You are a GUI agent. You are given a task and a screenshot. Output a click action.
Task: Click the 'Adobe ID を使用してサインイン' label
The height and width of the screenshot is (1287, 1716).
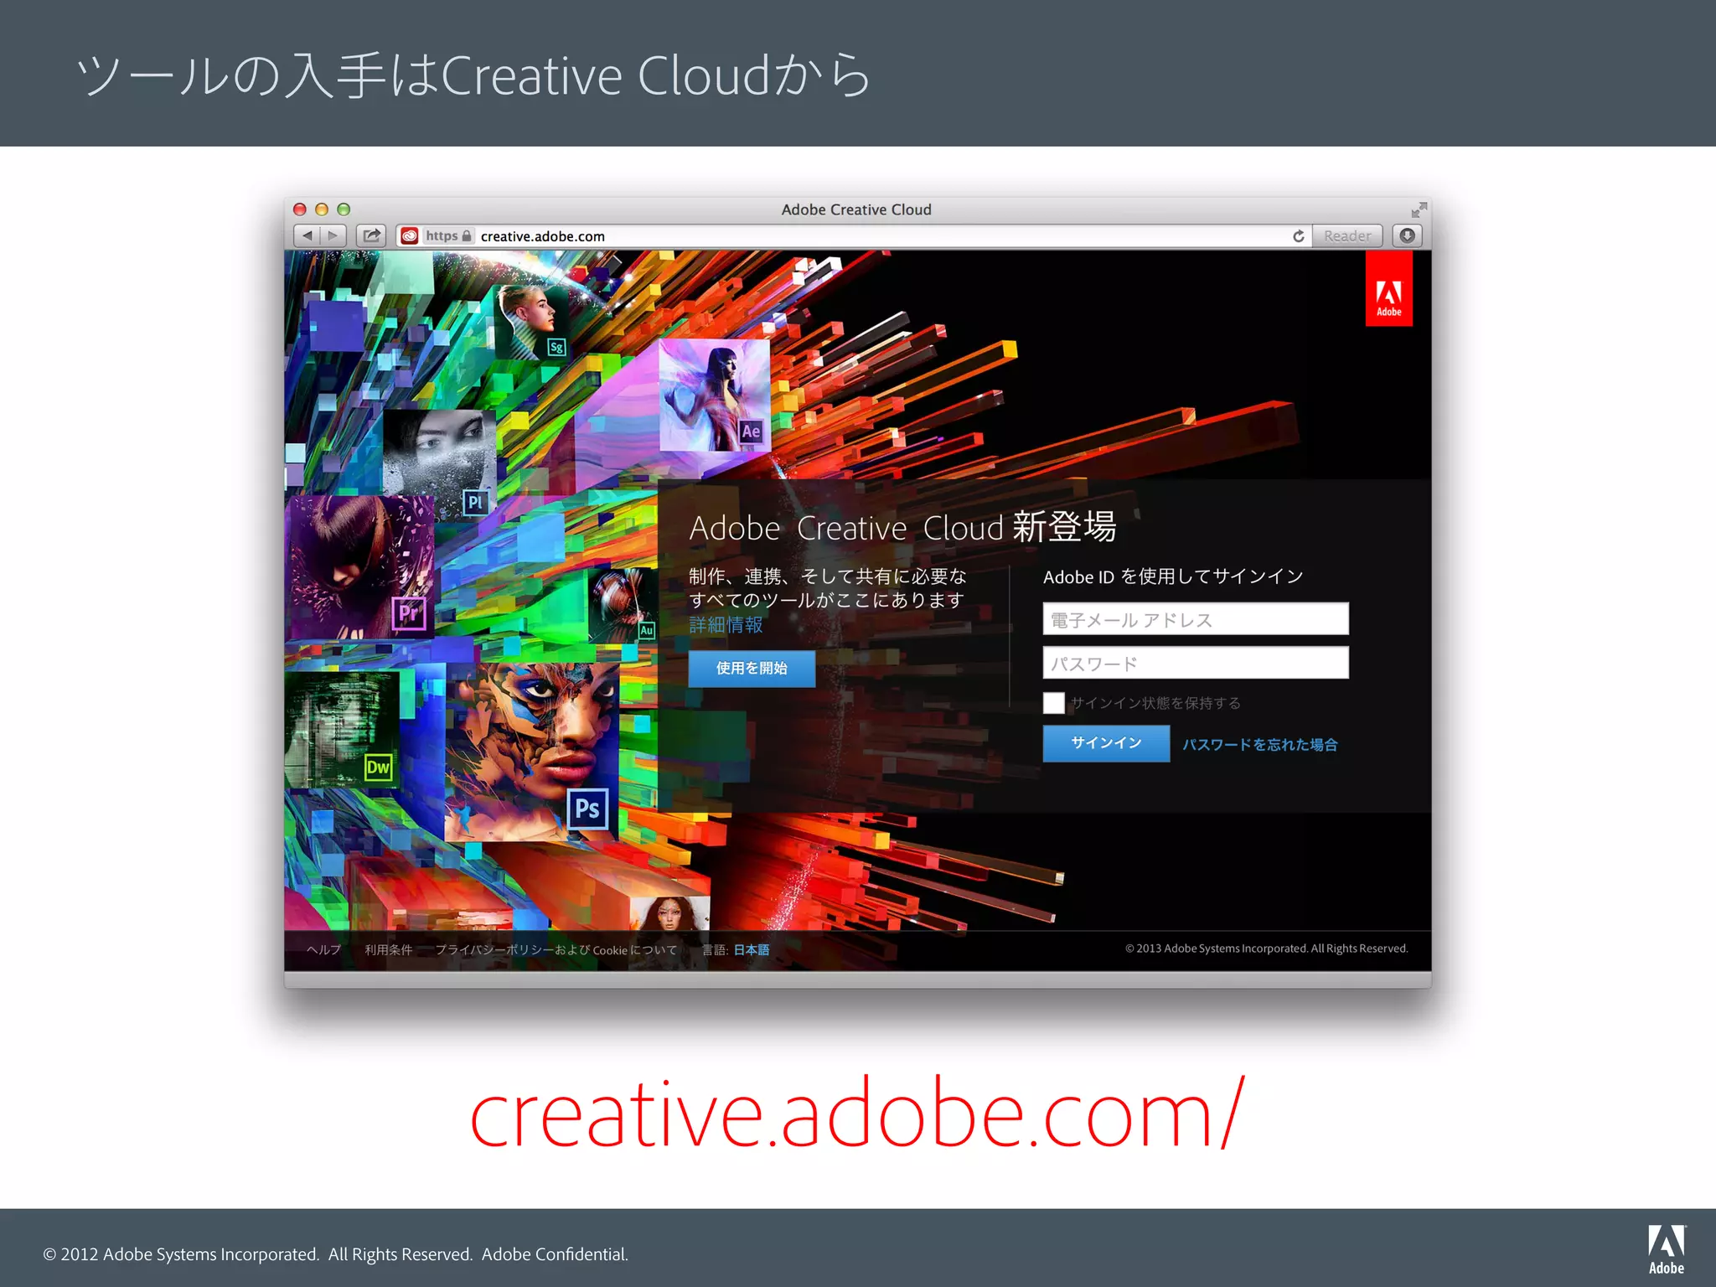pyautogui.click(x=1173, y=576)
